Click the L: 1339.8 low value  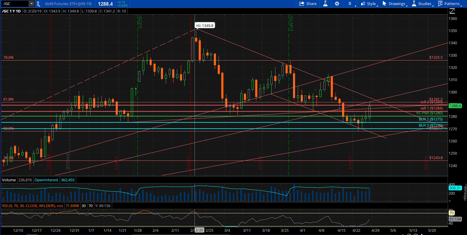[89, 11]
